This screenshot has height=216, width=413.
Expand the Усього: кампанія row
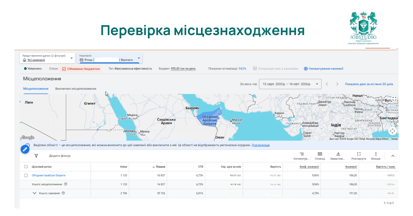34,193
